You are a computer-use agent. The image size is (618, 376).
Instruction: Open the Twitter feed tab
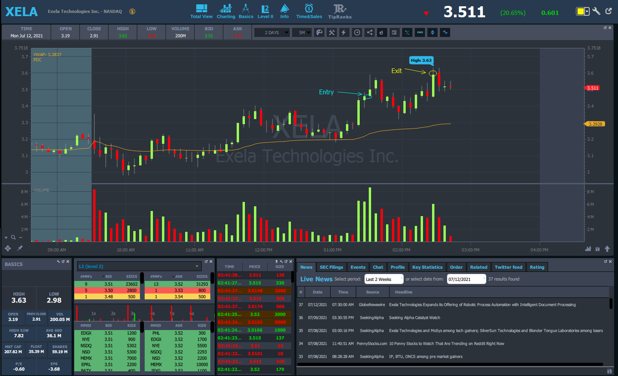point(508,267)
